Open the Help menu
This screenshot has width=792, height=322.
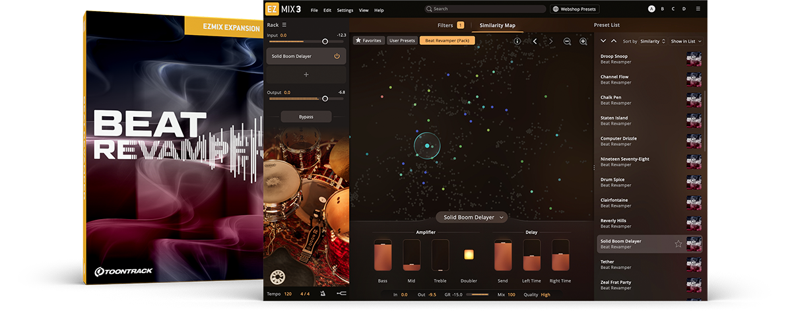coord(379,10)
